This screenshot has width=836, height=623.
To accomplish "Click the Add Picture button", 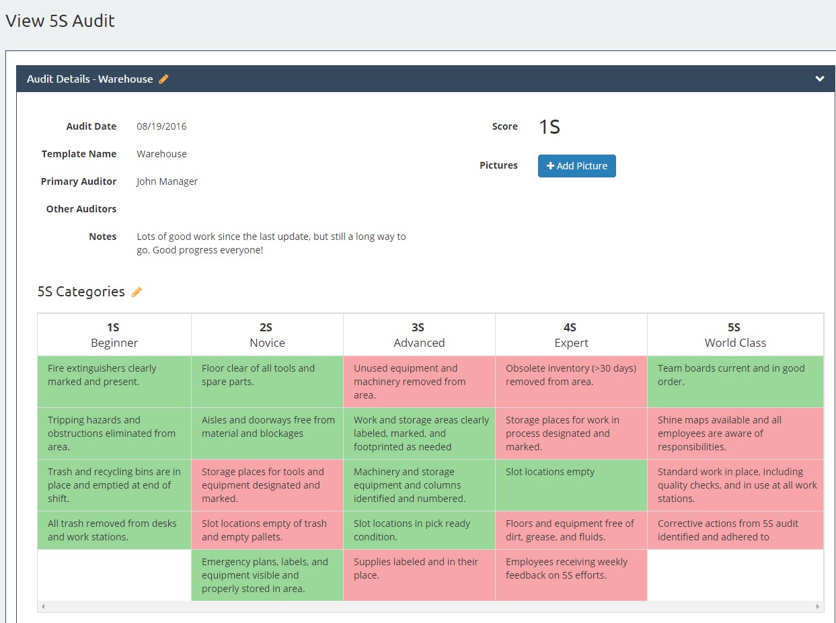I will [x=576, y=165].
